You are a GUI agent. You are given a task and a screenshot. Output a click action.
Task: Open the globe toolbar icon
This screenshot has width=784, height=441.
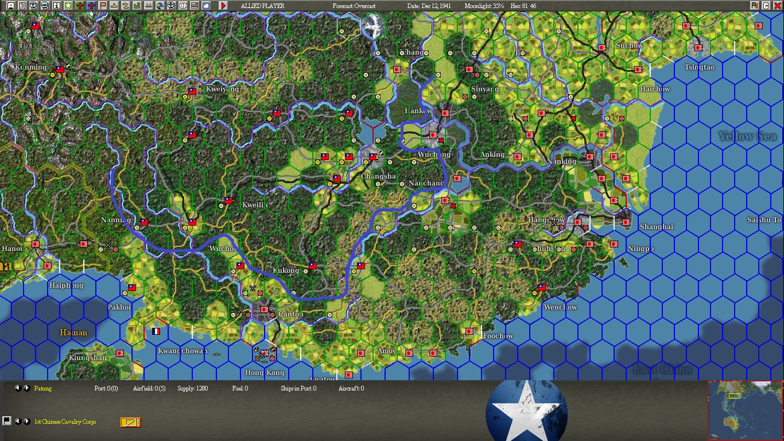(x=160, y=6)
